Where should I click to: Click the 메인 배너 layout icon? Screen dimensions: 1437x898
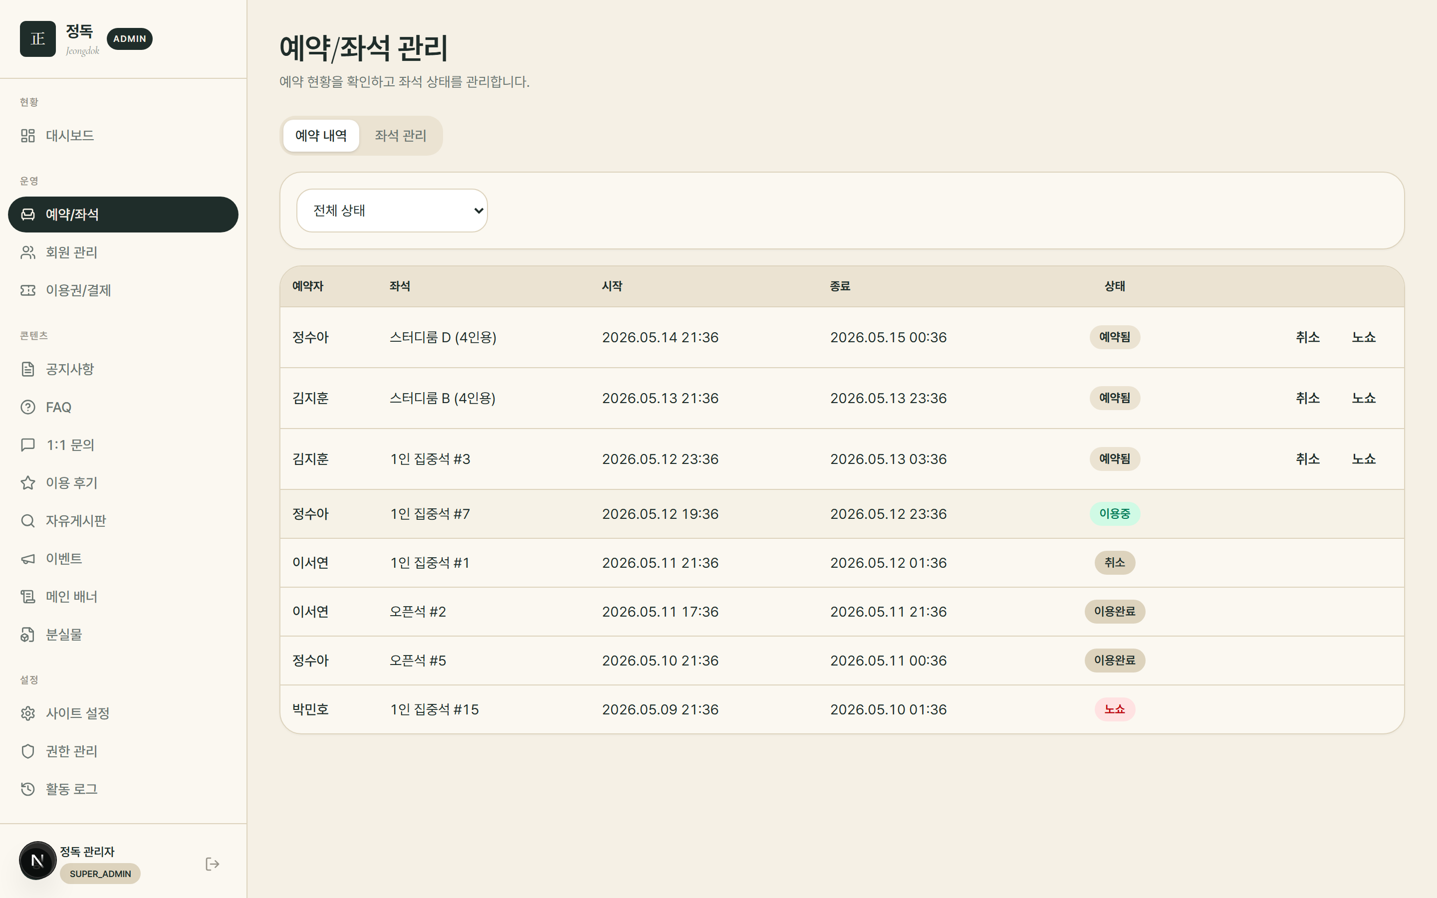click(x=28, y=597)
